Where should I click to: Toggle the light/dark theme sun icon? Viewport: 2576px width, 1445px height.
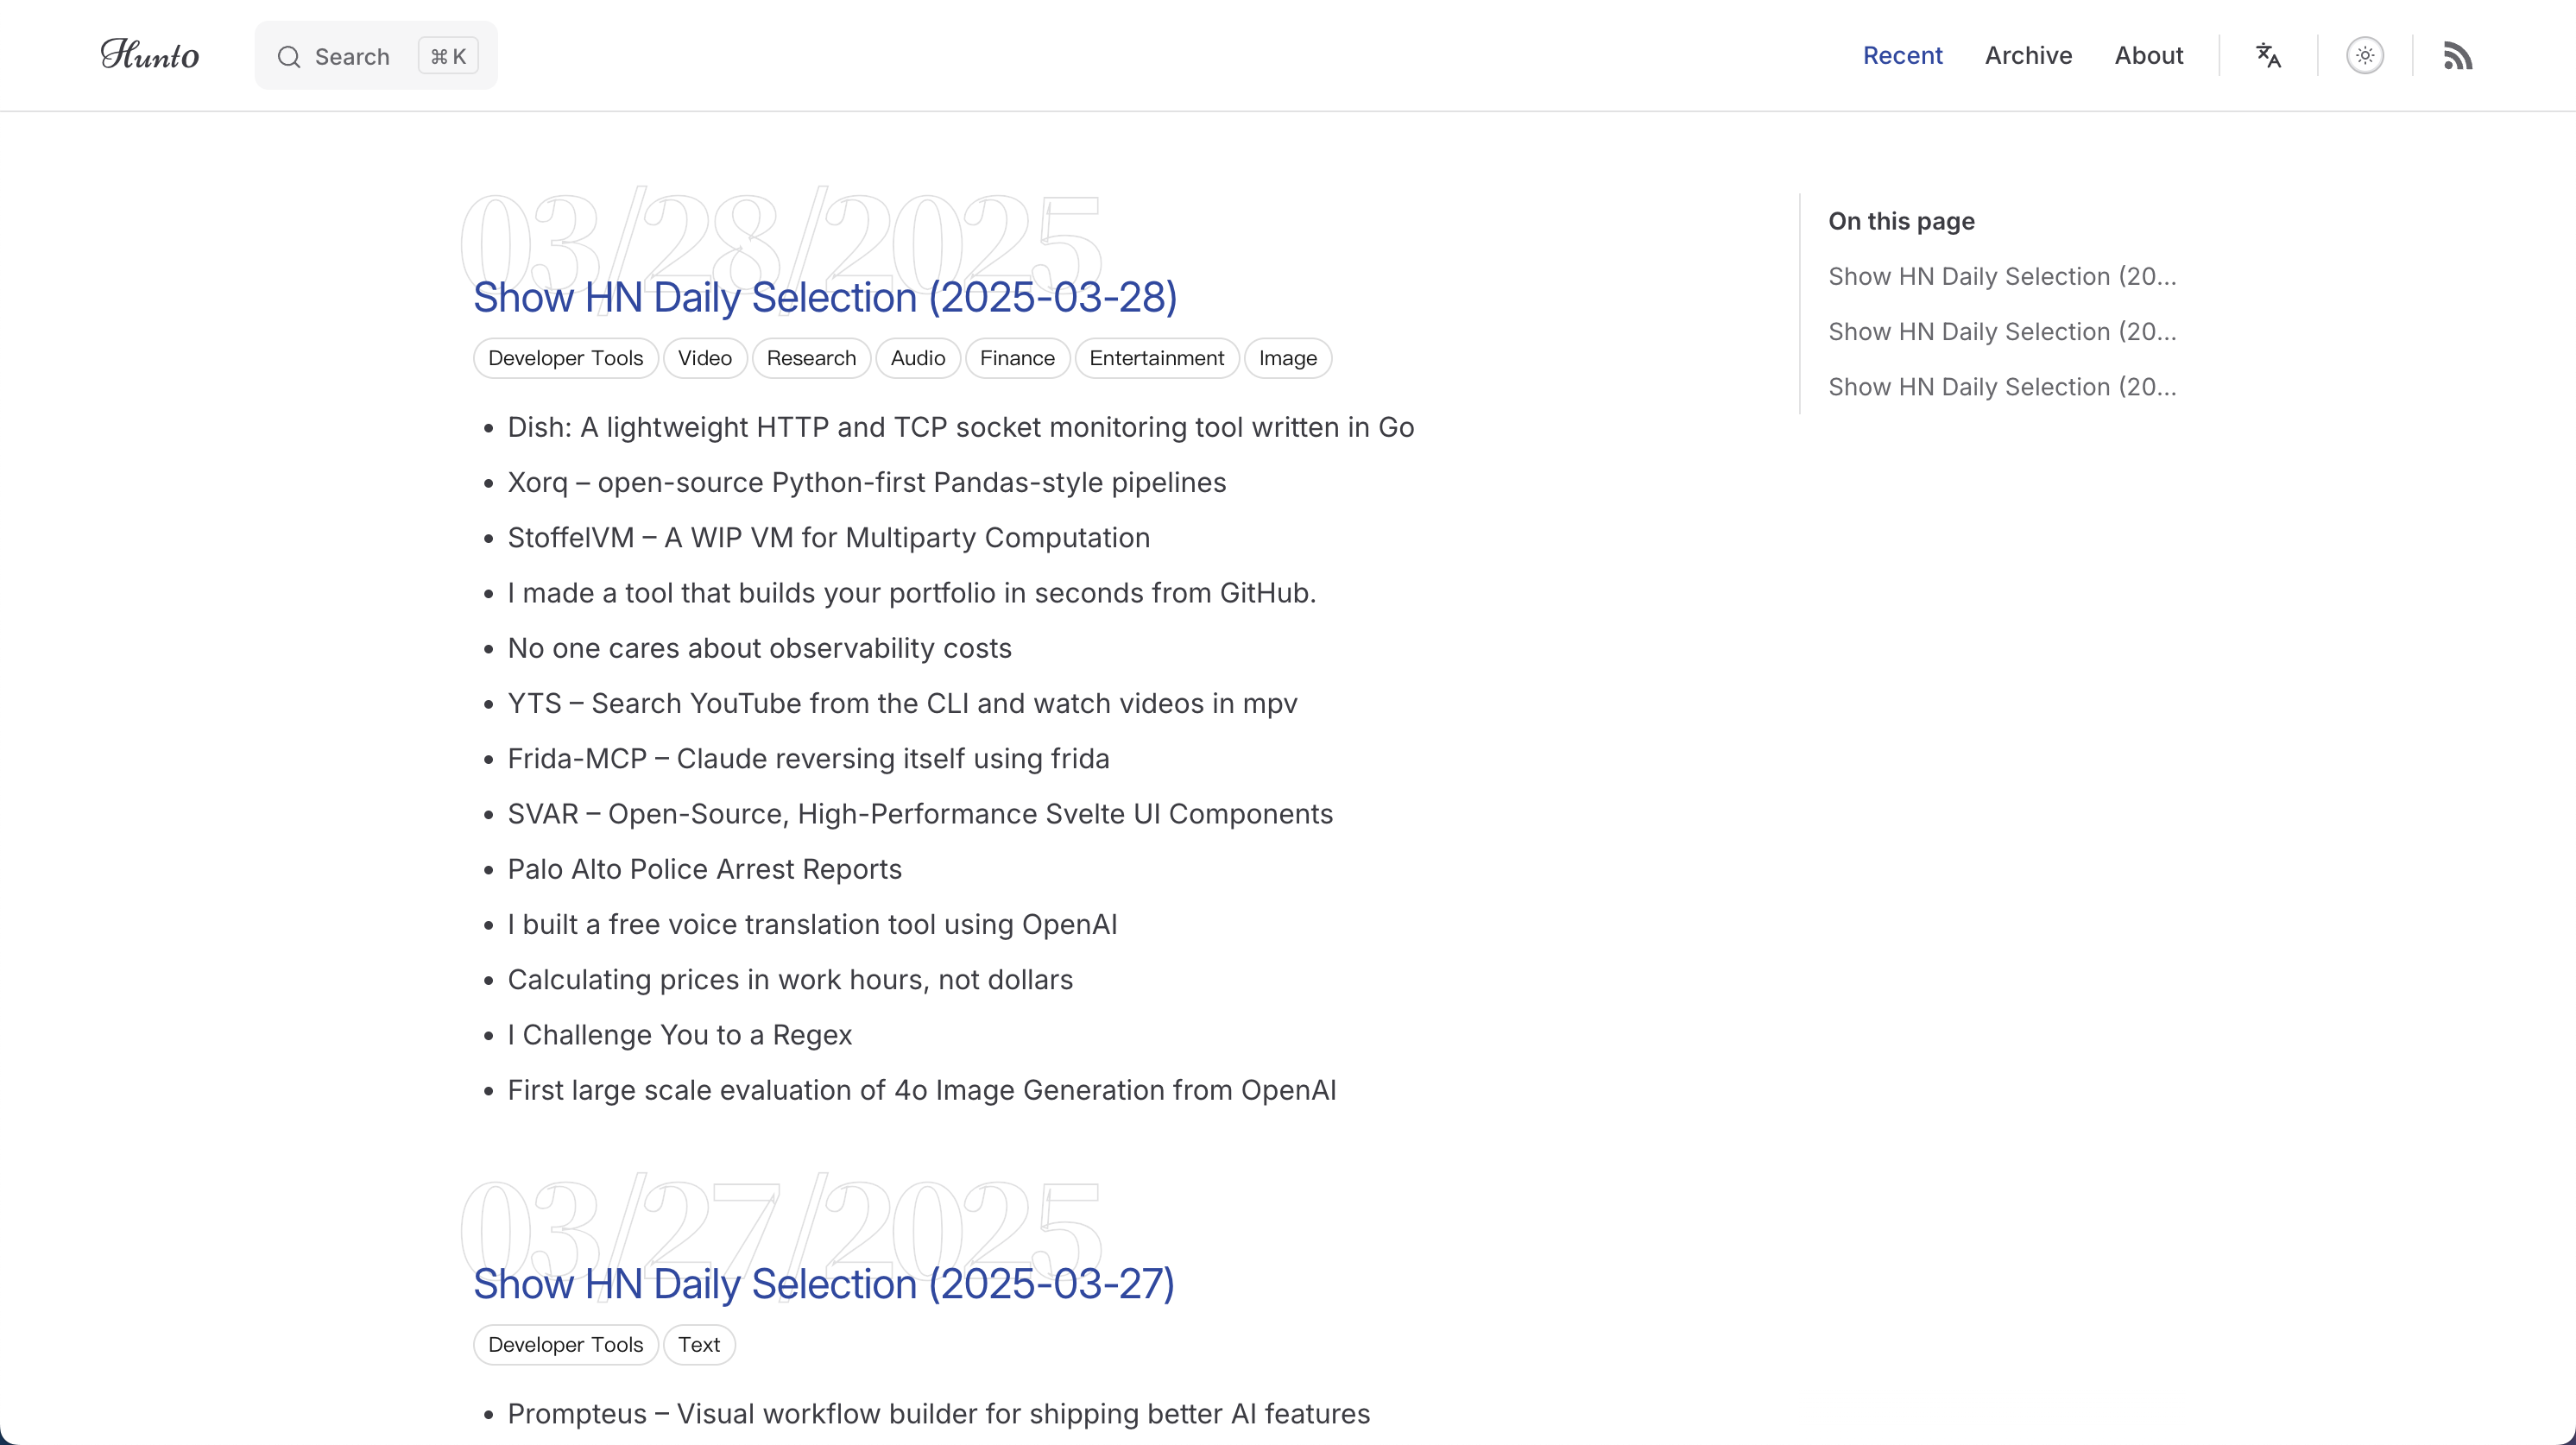click(x=2365, y=55)
